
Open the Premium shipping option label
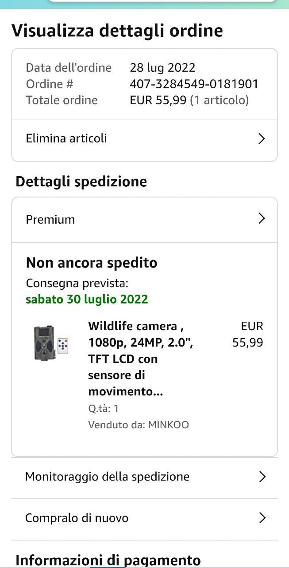click(50, 220)
